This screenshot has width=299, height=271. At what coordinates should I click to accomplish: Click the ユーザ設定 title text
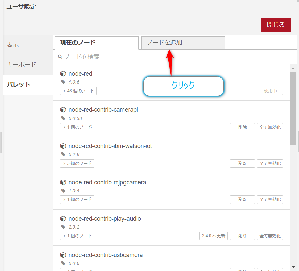tap(21, 7)
